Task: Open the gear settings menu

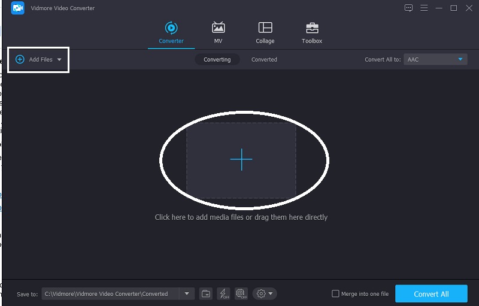Action: point(264,293)
